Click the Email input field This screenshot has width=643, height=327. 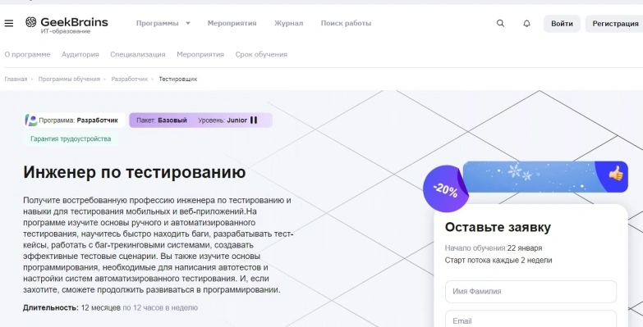(x=530, y=320)
